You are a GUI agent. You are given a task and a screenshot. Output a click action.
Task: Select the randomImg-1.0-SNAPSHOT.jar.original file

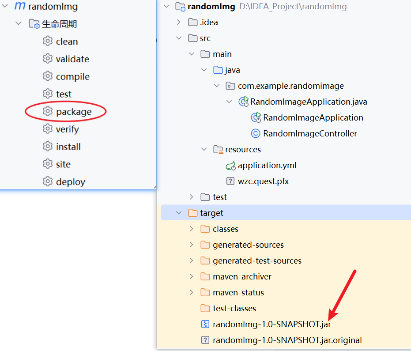click(x=287, y=340)
